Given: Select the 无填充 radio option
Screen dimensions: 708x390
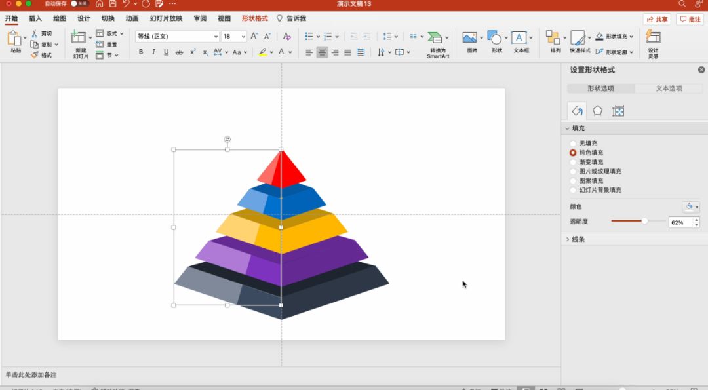Looking at the screenshot, I should click(574, 144).
